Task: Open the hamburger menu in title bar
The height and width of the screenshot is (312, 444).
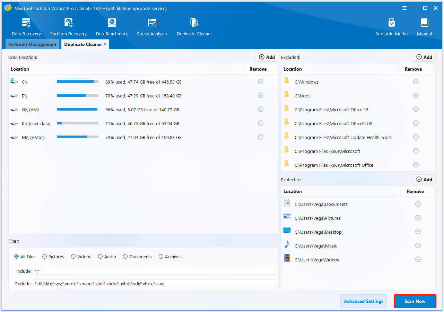Action: (404, 8)
